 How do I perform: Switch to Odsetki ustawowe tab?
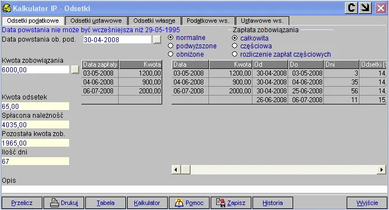(x=96, y=21)
